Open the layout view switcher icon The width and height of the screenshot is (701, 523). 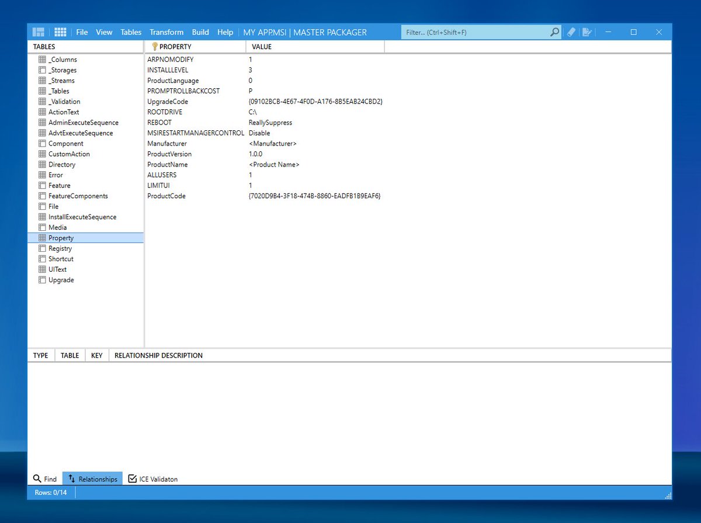[38, 32]
